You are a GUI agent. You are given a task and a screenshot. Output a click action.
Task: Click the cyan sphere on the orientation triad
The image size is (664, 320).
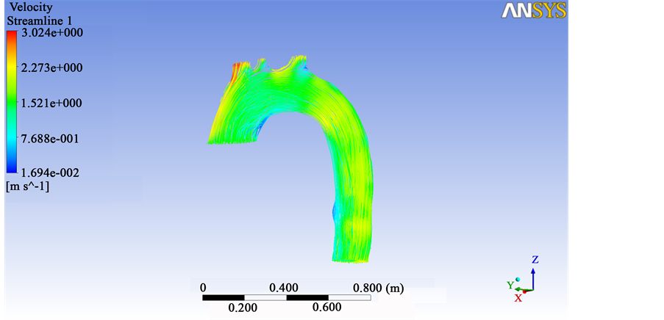click(518, 279)
